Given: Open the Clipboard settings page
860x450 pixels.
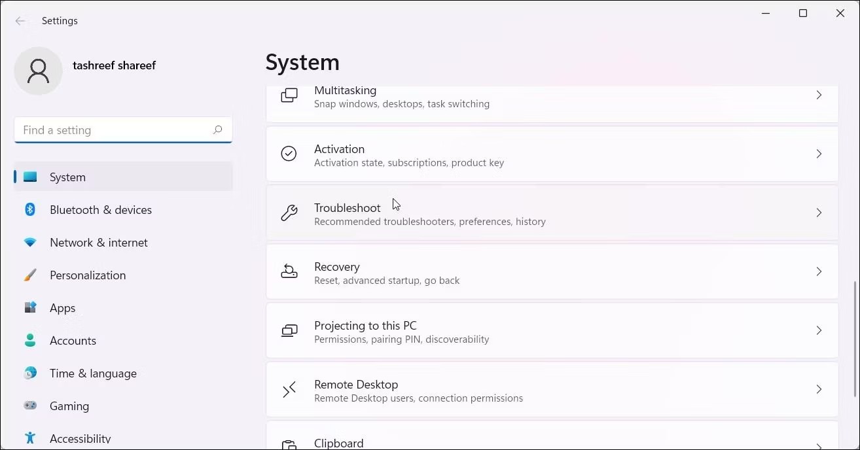Looking at the screenshot, I should pyautogui.click(x=338, y=442).
